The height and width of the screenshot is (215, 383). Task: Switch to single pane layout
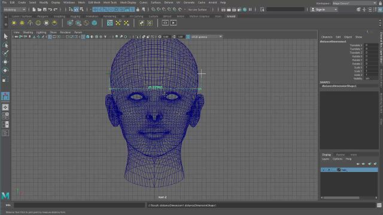click(5, 107)
